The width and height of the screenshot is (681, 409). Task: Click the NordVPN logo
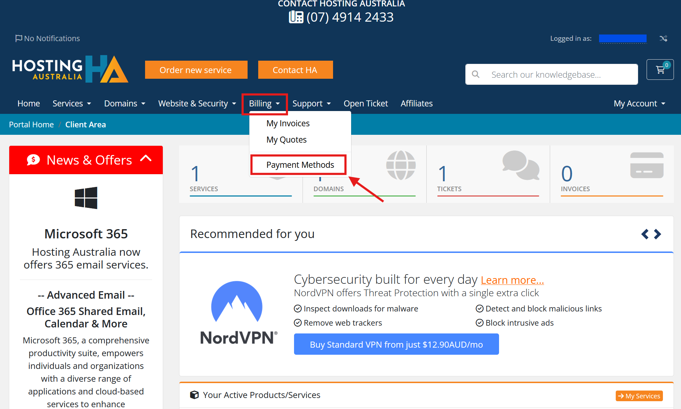coord(238,313)
